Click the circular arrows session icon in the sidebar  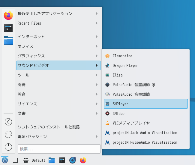click(8, 134)
